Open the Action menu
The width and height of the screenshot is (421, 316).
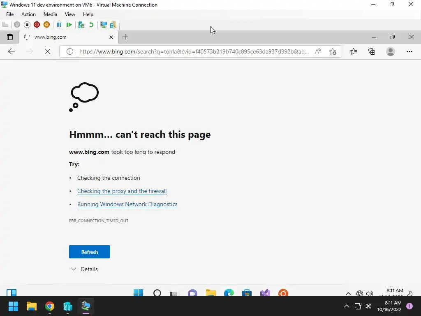pyautogui.click(x=28, y=14)
